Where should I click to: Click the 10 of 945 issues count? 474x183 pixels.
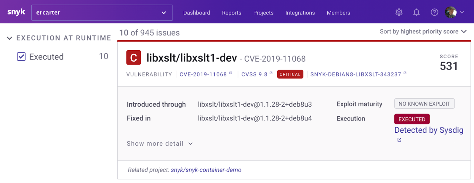pos(149,33)
